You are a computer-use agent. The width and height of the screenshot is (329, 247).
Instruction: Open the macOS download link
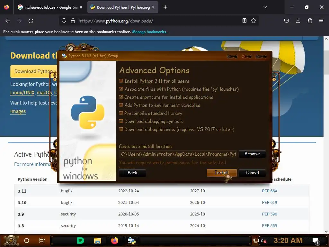44,93
